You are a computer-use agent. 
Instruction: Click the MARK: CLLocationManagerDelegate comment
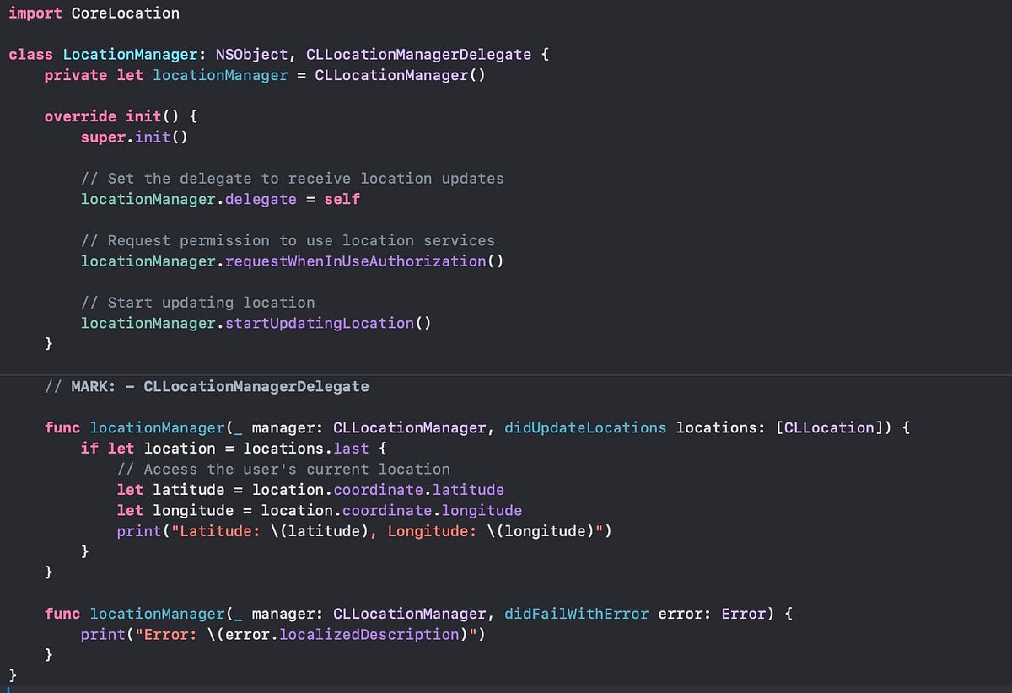pyautogui.click(x=207, y=386)
